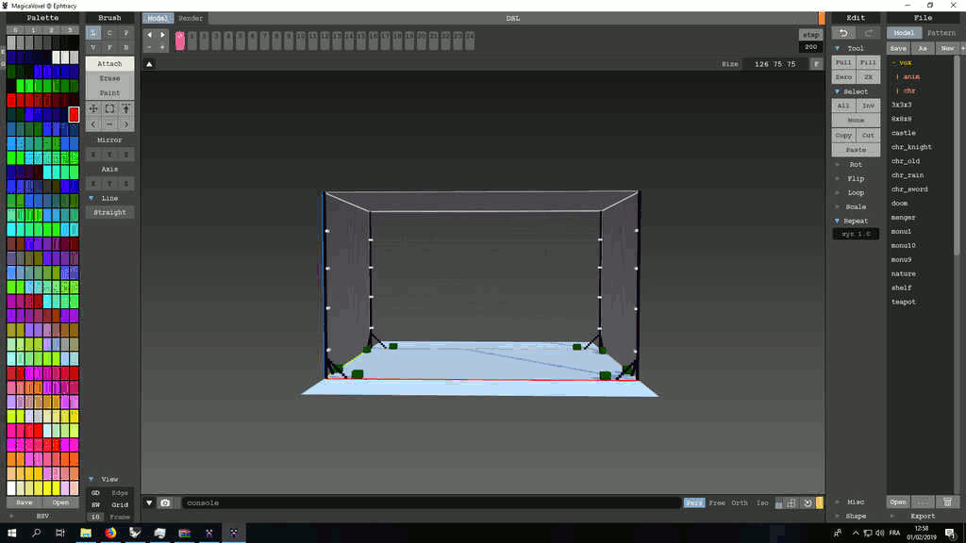Select the Pattern brush mode icon
The image size is (966, 543).
click(126, 33)
